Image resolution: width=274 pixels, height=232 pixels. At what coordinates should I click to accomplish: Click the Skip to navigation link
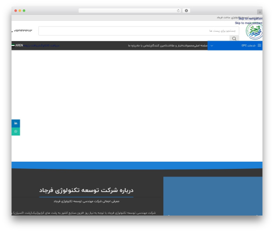tap(250, 19)
